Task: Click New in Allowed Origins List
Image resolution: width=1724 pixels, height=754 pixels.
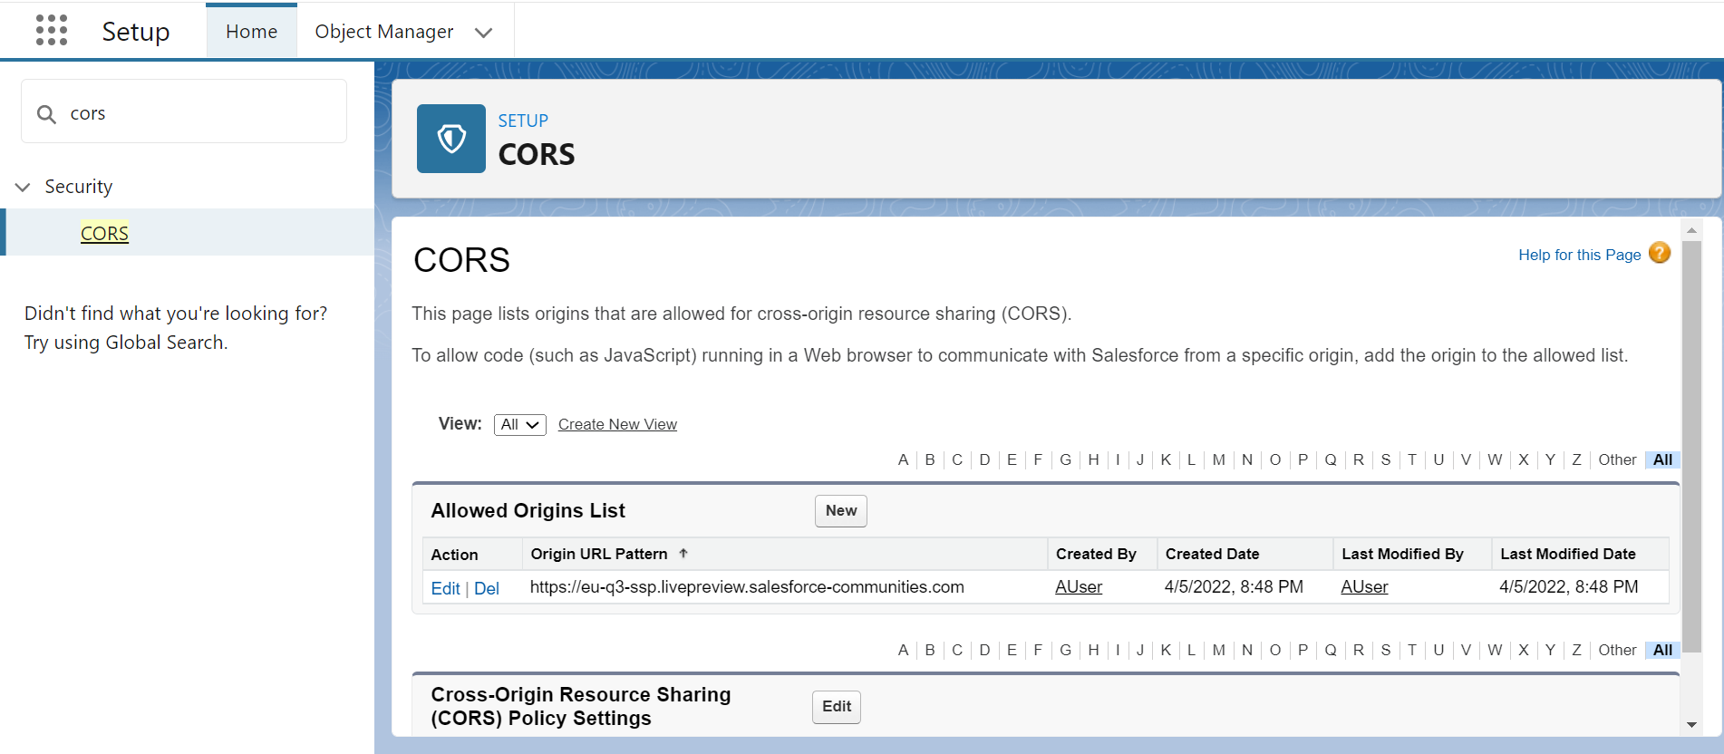Action: [x=841, y=511]
